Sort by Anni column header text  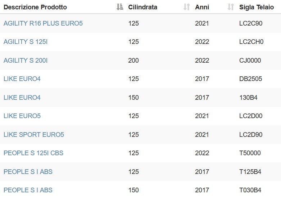(202, 7)
